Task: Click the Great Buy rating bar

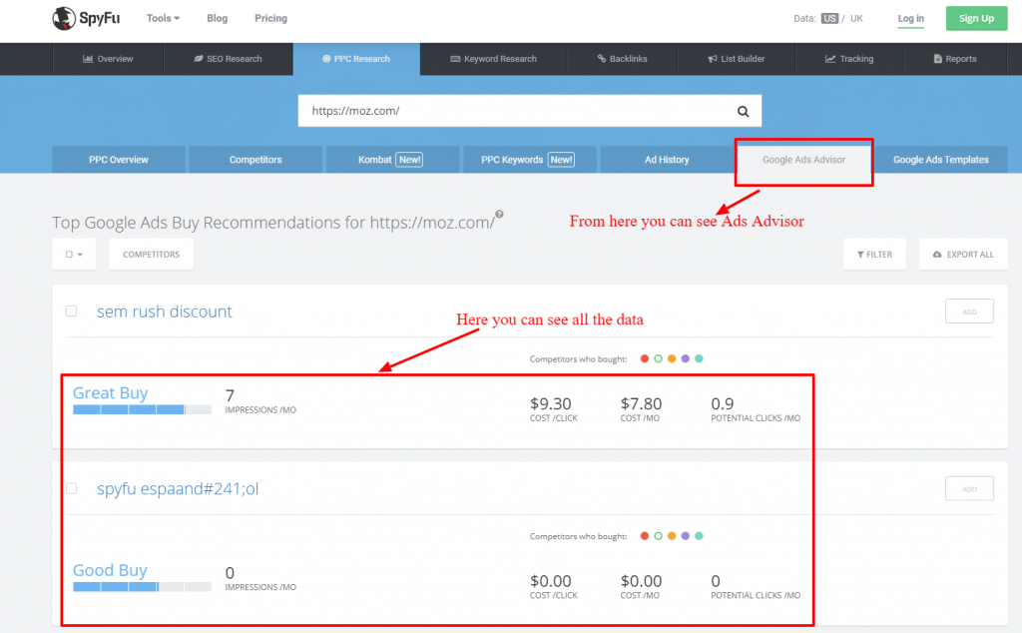Action: (x=142, y=409)
